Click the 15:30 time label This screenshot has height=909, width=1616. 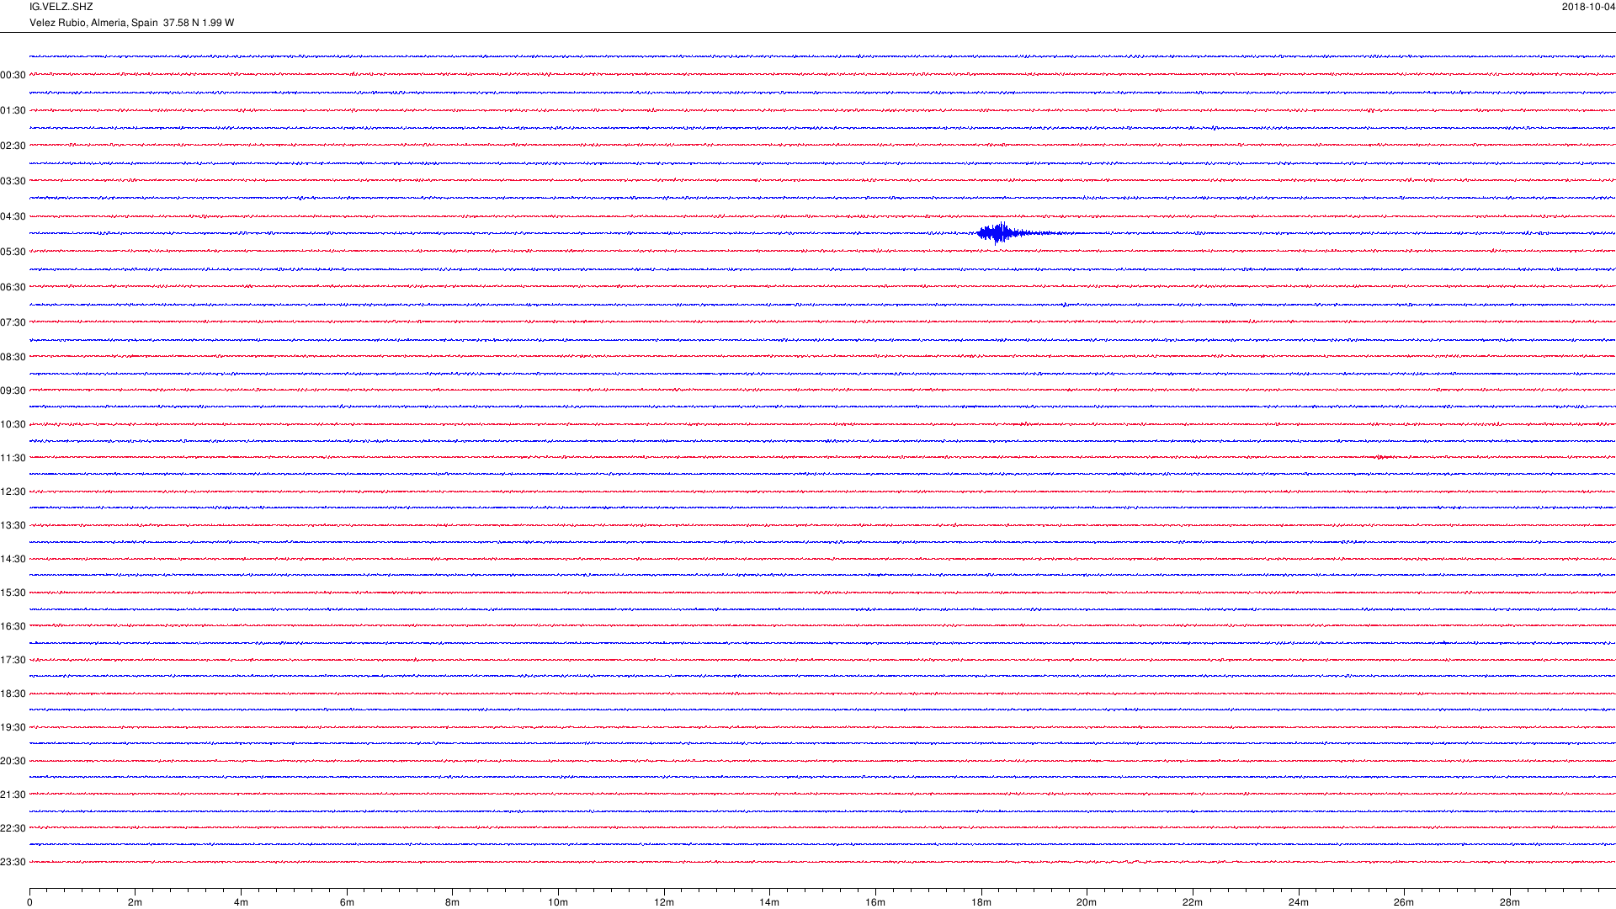pos(13,593)
